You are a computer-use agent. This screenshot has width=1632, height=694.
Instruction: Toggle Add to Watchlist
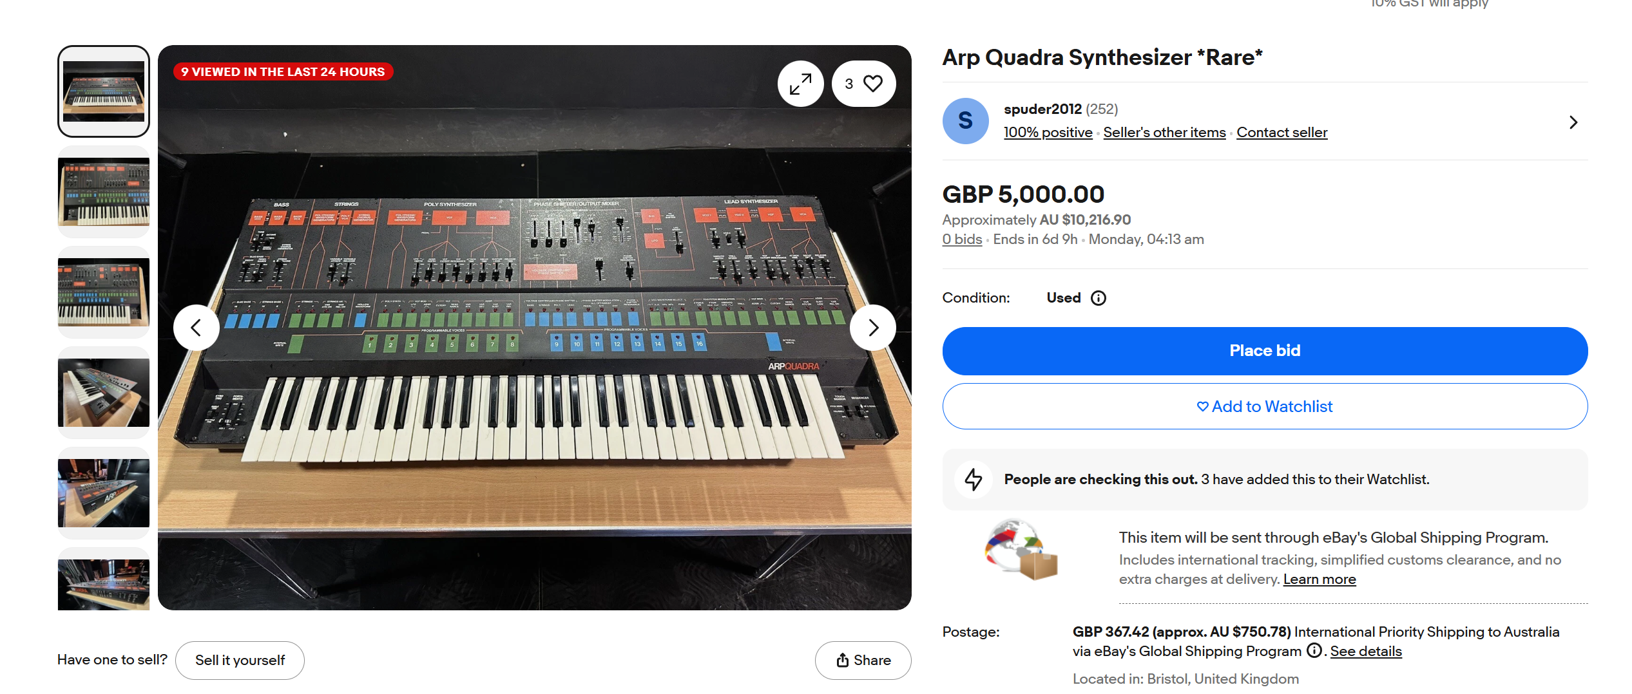(1264, 406)
